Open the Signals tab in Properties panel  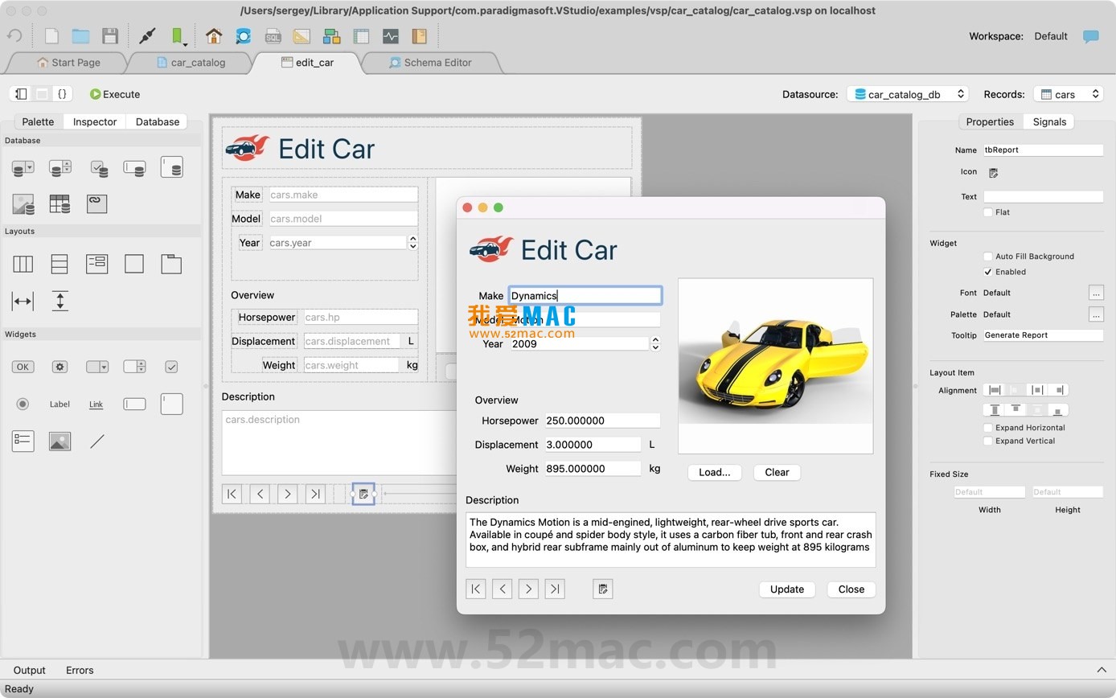1049,121
